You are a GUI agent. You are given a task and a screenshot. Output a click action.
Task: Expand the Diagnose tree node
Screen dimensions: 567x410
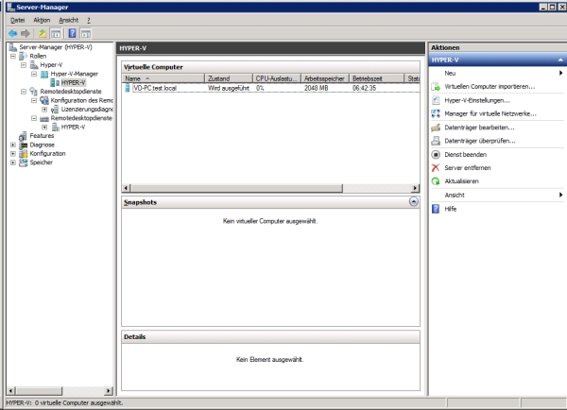click(13, 145)
